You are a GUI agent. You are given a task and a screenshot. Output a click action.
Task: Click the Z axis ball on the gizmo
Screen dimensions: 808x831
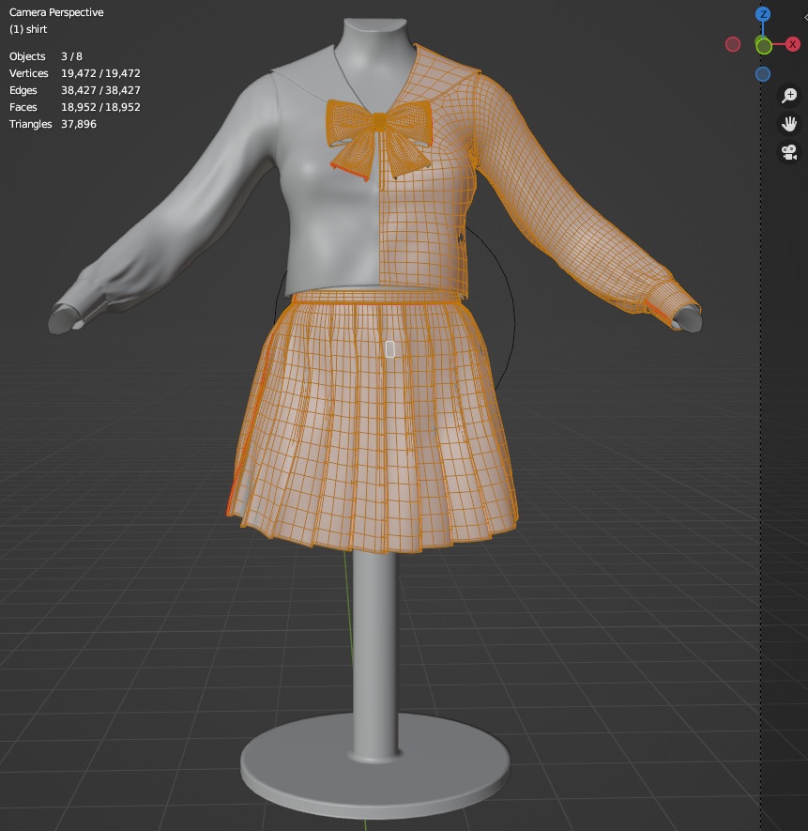[x=762, y=14]
